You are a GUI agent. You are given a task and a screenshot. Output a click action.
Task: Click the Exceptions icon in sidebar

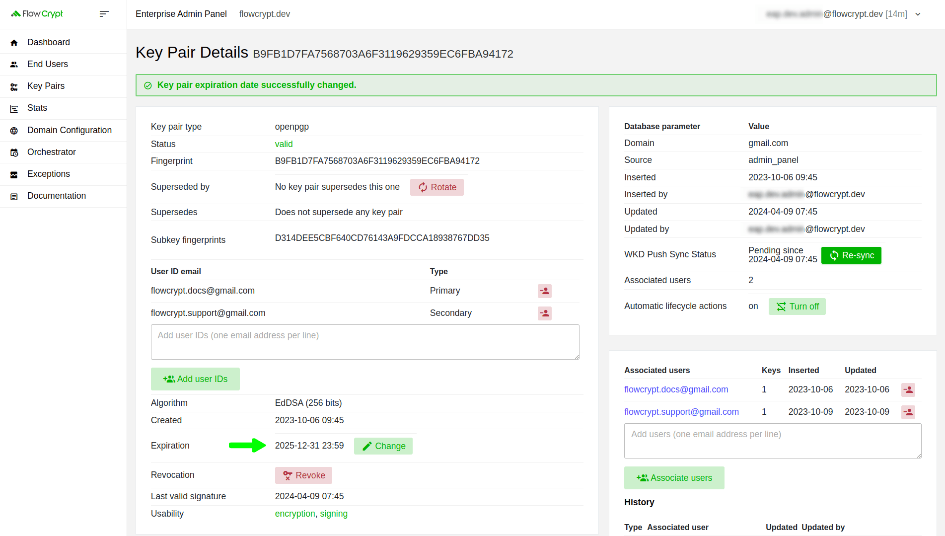tap(14, 174)
